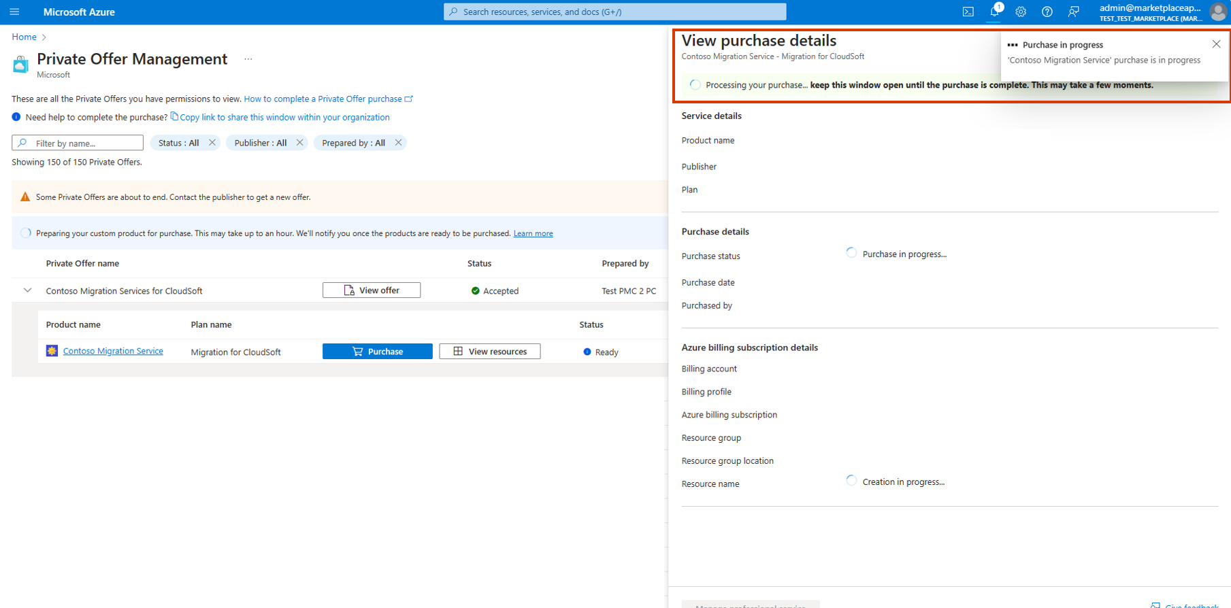Open the Azure portal hamburger menu
1231x608 pixels.
pos(14,12)
